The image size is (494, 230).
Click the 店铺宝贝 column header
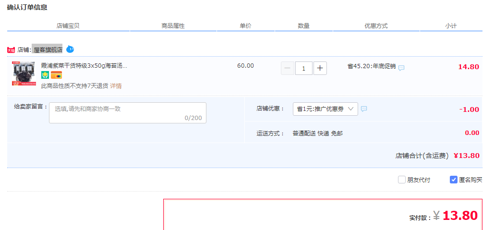tap(68, 26)
